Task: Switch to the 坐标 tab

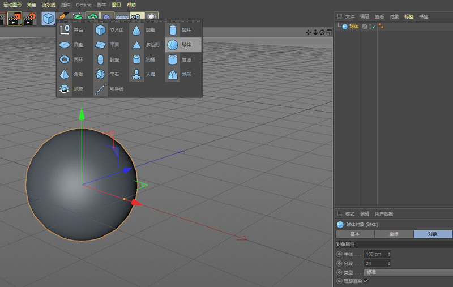Action: [394, 234]
